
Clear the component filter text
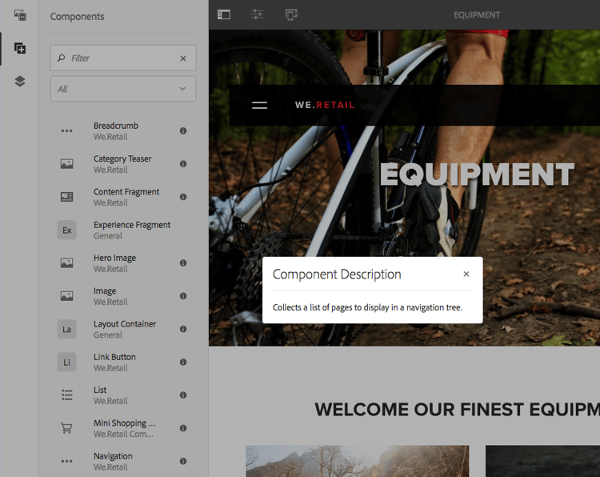point(183,58)
